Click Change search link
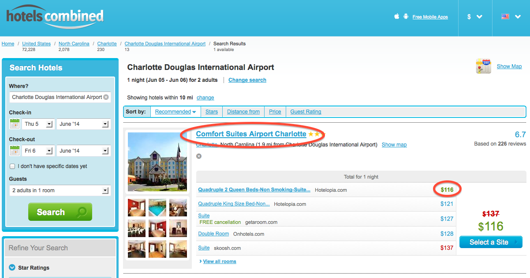This screenshot has width=530, height=278. 247,80
